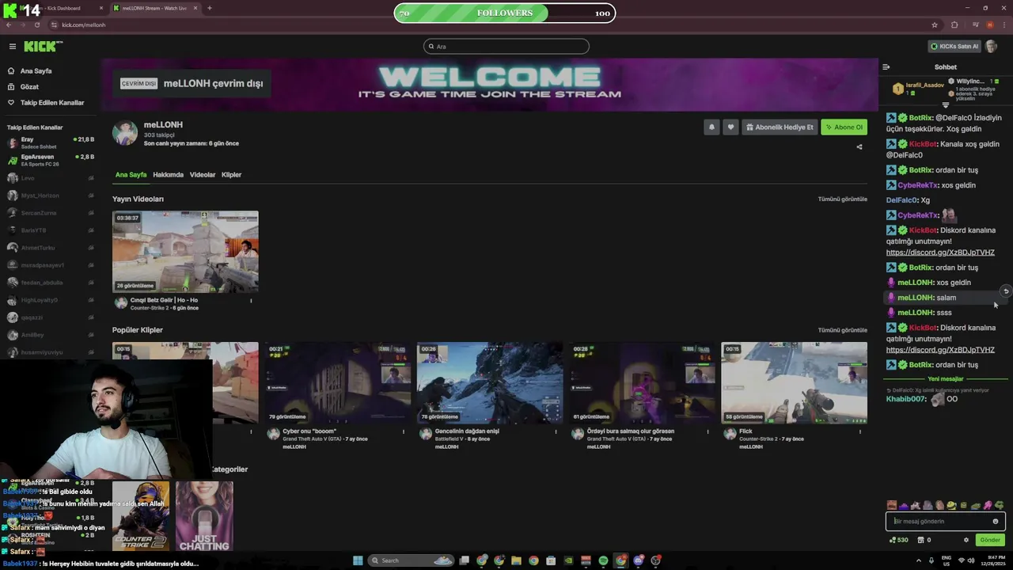Play the Ördəyi bura salmaq clip thumbnail
The height and width of the screenshot is (570, 1013).
tap(642, 383)
